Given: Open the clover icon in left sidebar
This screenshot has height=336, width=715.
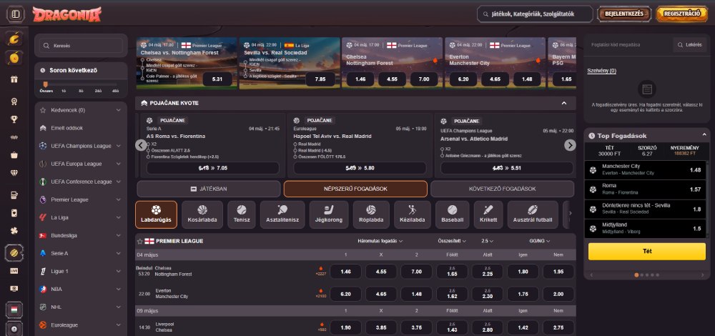Looking at the screenshot, I should [x=14, y=231].
